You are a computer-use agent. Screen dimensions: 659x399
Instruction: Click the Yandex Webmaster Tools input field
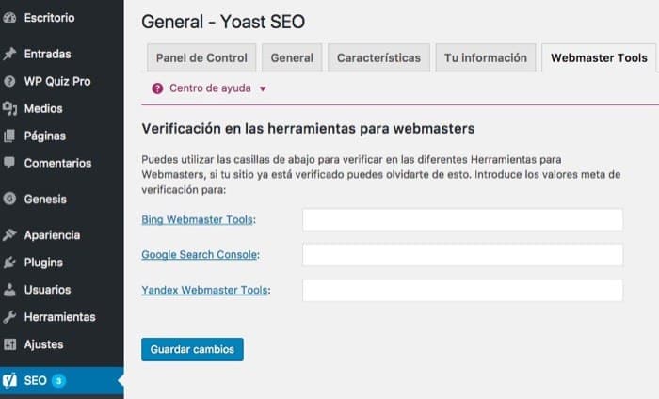point(462,290)
